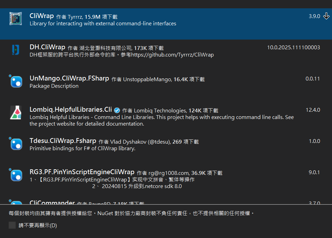Select the CliWrap package title
332x238 pixels.
click(42, 16)
